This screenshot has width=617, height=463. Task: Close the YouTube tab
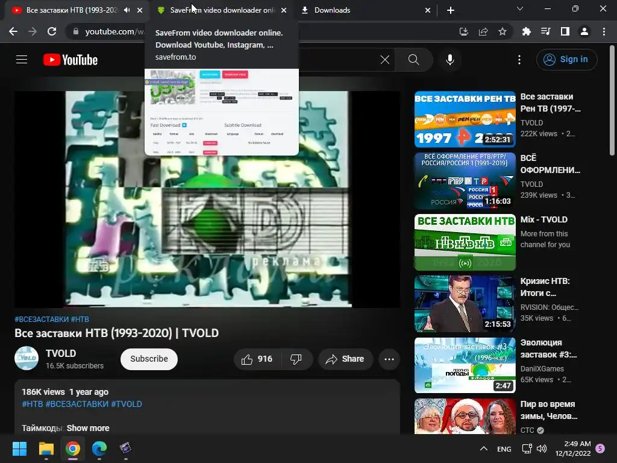(x=140, y=11)
